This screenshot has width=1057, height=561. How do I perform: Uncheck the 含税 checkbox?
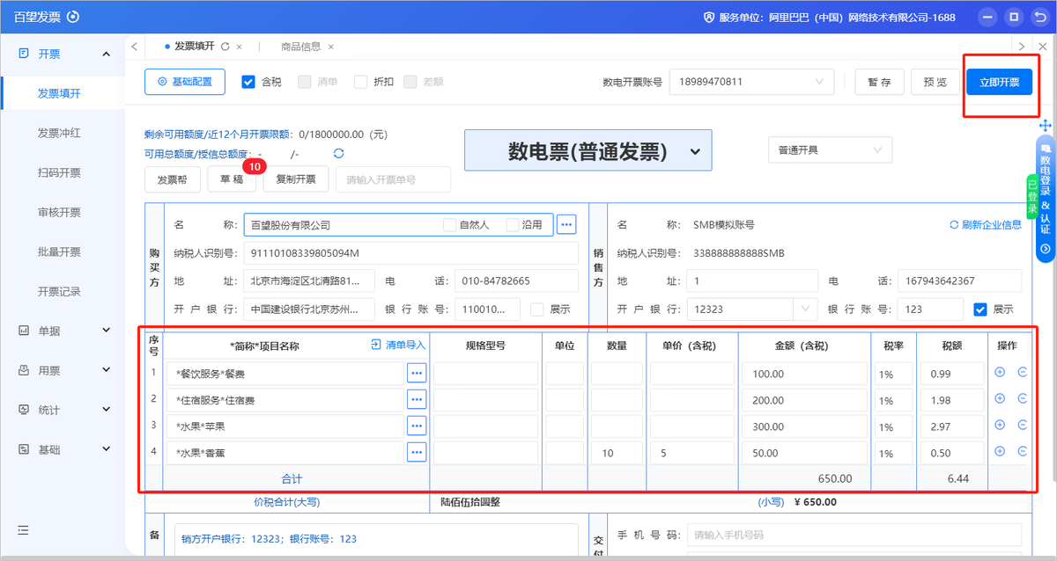248,82
